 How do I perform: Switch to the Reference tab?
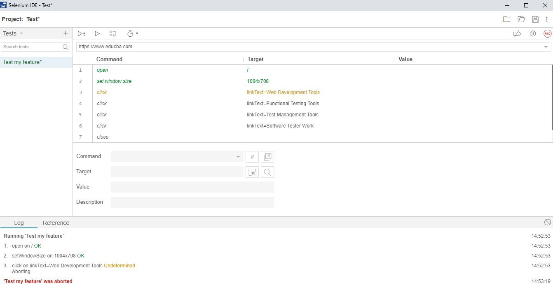(x=56, y=223)
